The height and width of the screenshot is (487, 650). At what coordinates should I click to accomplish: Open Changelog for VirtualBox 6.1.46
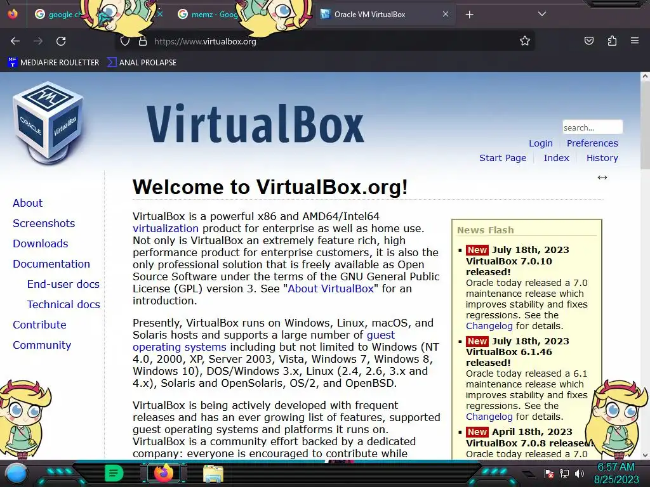click(489, 417)
